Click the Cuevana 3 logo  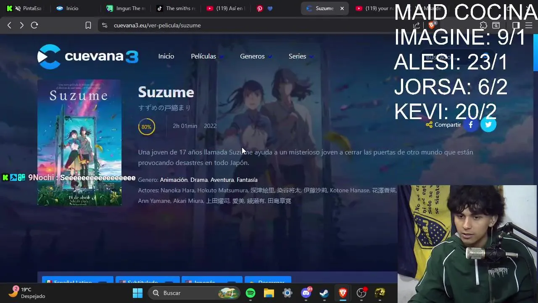click(88, 56)
